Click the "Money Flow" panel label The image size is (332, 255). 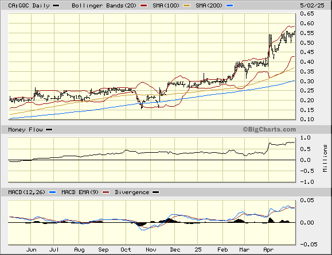point(25,130)
